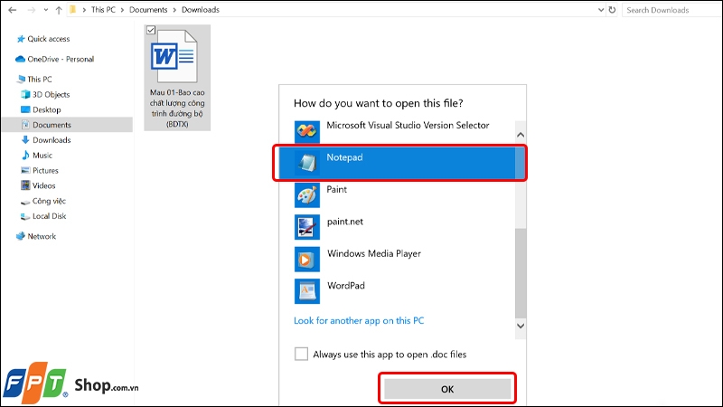Click the Network globe icon
723x407 pixels.
click(20, 236)
